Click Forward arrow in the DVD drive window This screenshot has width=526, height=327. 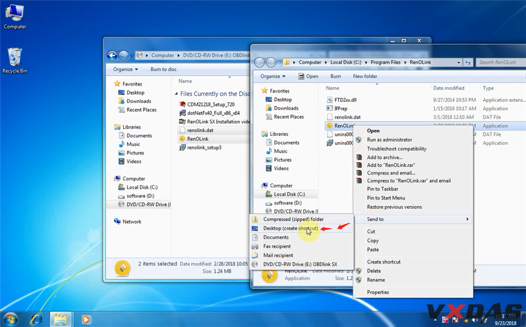pos(124,55)
